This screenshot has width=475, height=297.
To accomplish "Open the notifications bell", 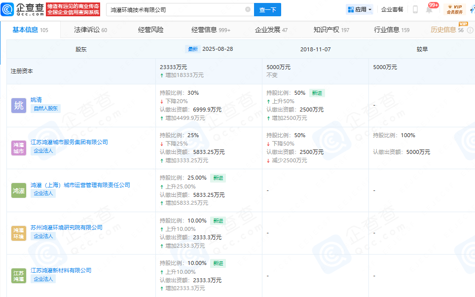I will pos(429,10).
